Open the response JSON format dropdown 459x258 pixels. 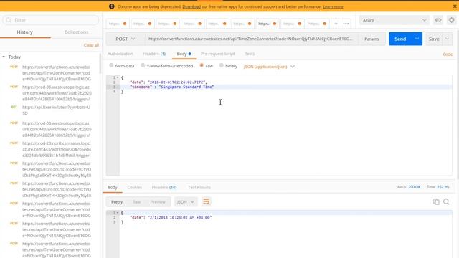(186, 202)
